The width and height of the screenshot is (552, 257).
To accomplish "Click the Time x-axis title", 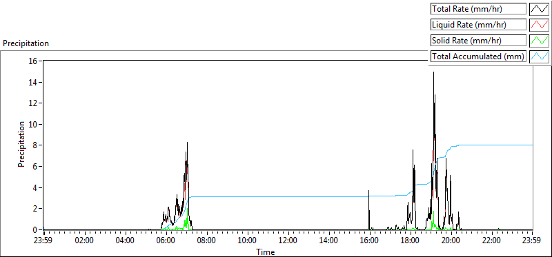I will pos(266,251).
